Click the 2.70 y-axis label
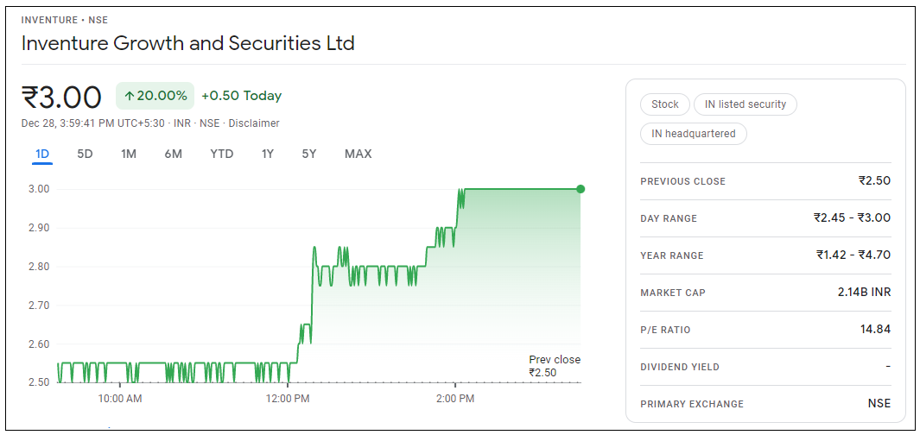920x435 pixels. click(x=39, y=306)
